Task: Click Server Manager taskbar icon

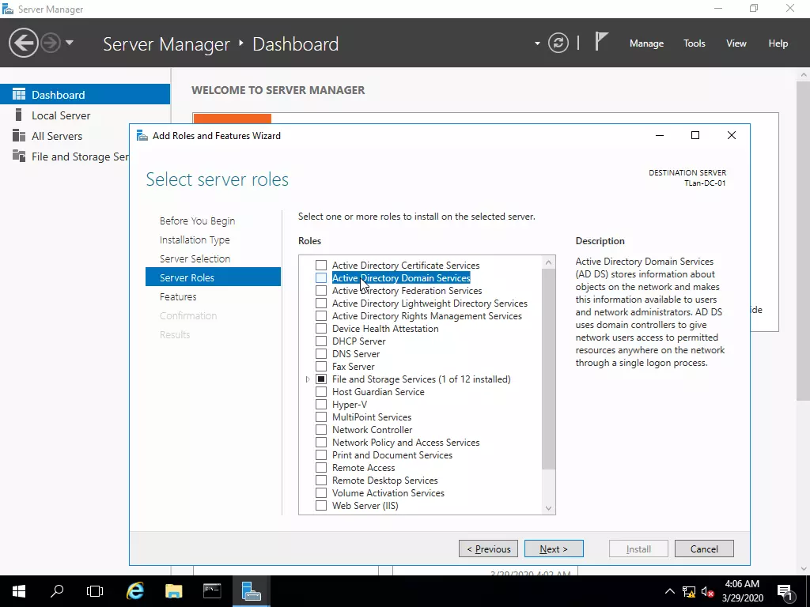Action: pos(251,591)
